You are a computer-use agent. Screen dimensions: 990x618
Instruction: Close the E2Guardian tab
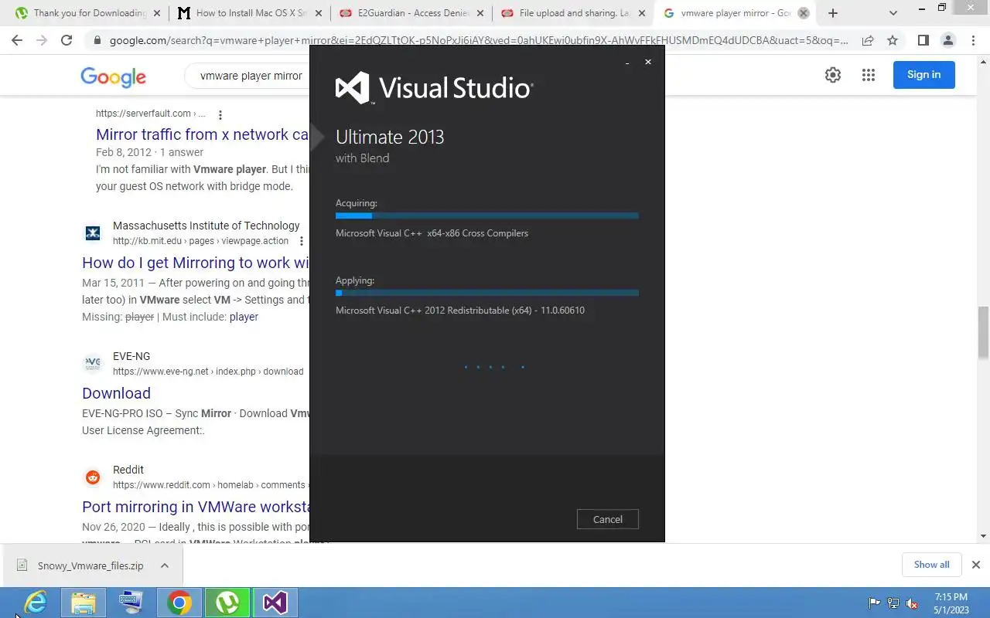click(480, 13)
